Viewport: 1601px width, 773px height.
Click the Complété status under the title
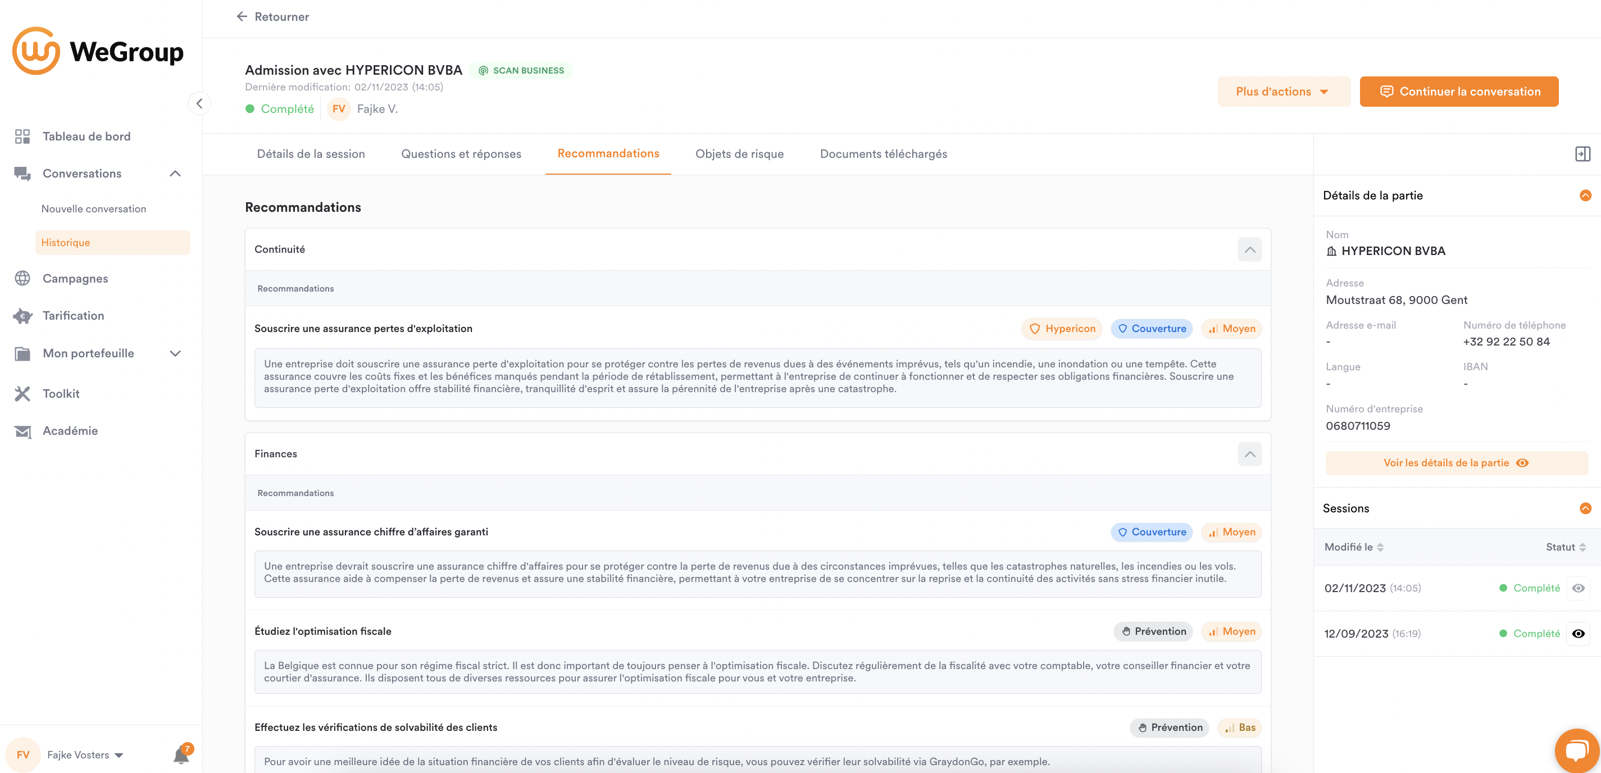pos(280,109)
